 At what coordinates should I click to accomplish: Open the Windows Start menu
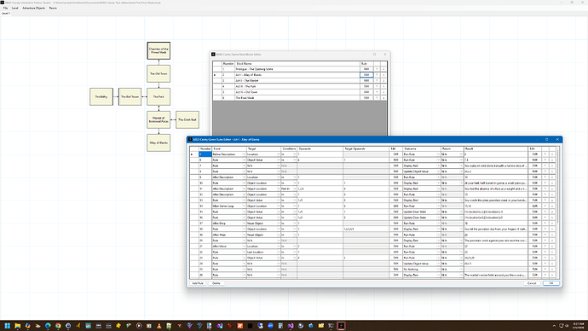(x=7, y=326)
